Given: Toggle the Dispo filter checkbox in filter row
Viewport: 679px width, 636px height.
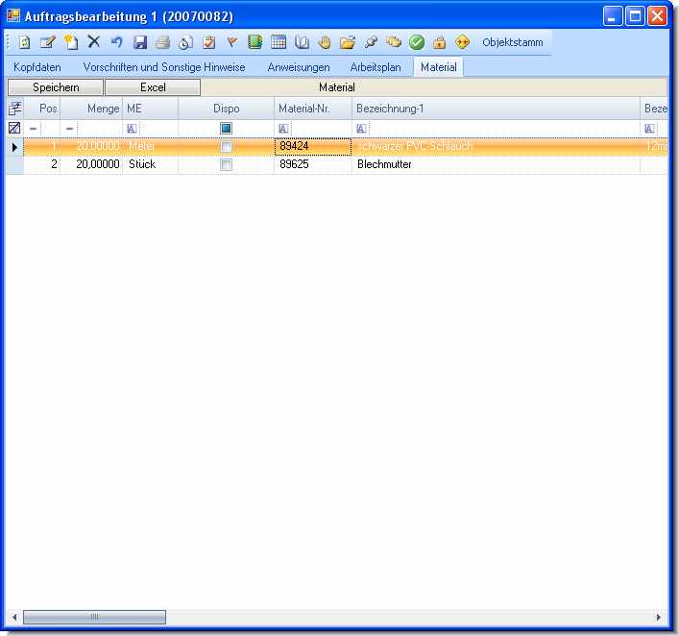Looking at the screenshot, I should click(226, 128).
